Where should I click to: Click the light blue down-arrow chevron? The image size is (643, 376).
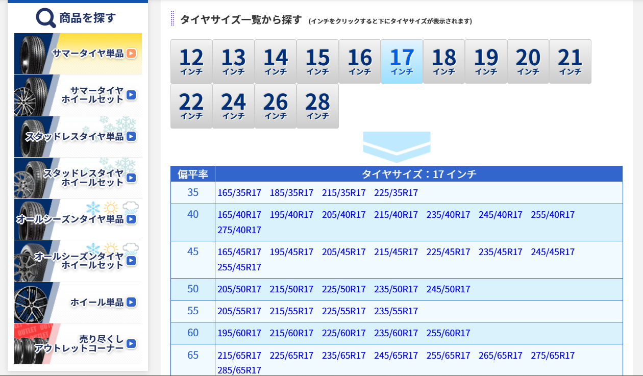click(397, 147)
